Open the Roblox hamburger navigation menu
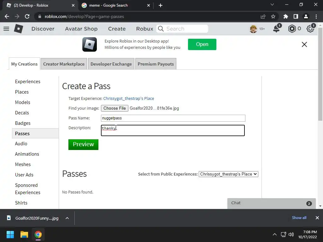 (x=6, y=29)
